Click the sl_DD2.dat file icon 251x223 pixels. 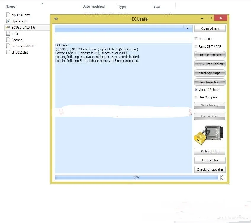coord(8,52)
